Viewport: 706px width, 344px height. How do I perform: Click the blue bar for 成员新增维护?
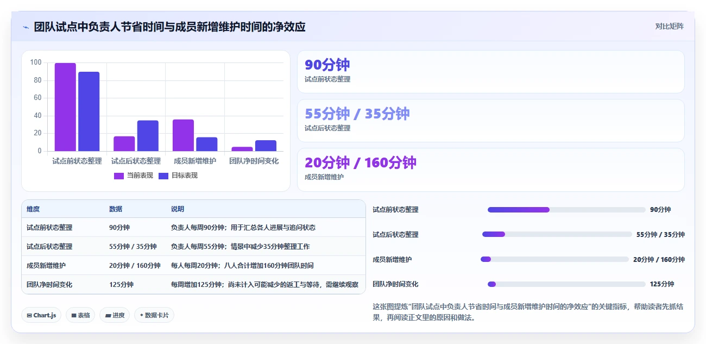point(207,144)
